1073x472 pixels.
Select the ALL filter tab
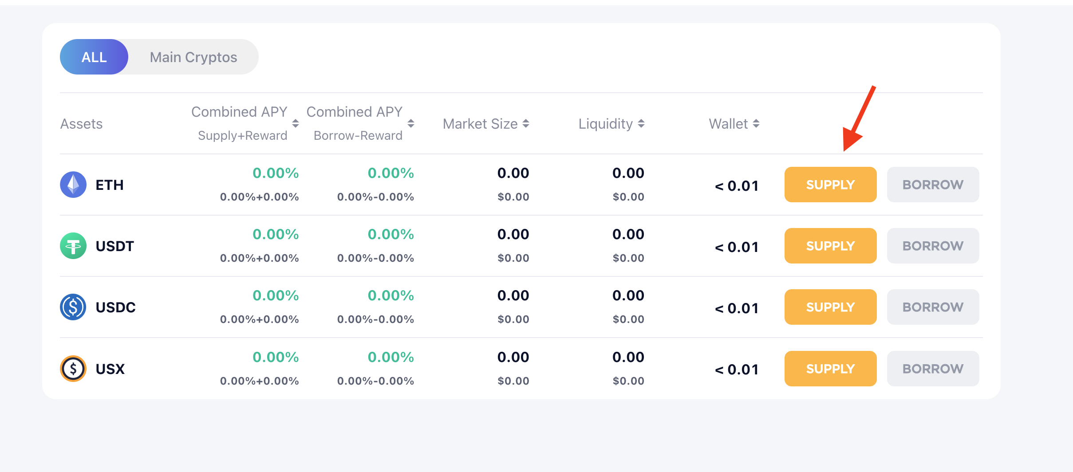[x=94, y=57]
